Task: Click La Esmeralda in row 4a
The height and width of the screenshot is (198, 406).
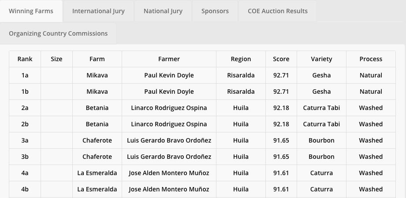Action: tap(97, 173)
